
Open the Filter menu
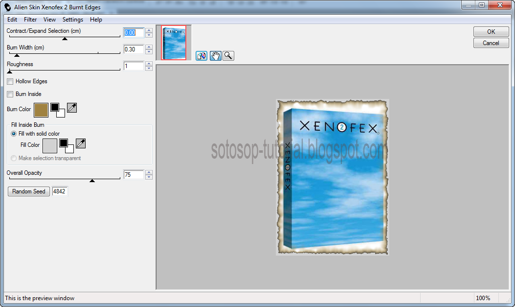pyautogui.click(x=30, y=20)
